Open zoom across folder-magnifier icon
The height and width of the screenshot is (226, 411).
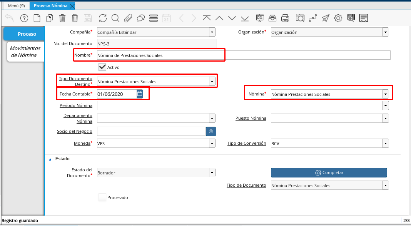pos(300,18)
